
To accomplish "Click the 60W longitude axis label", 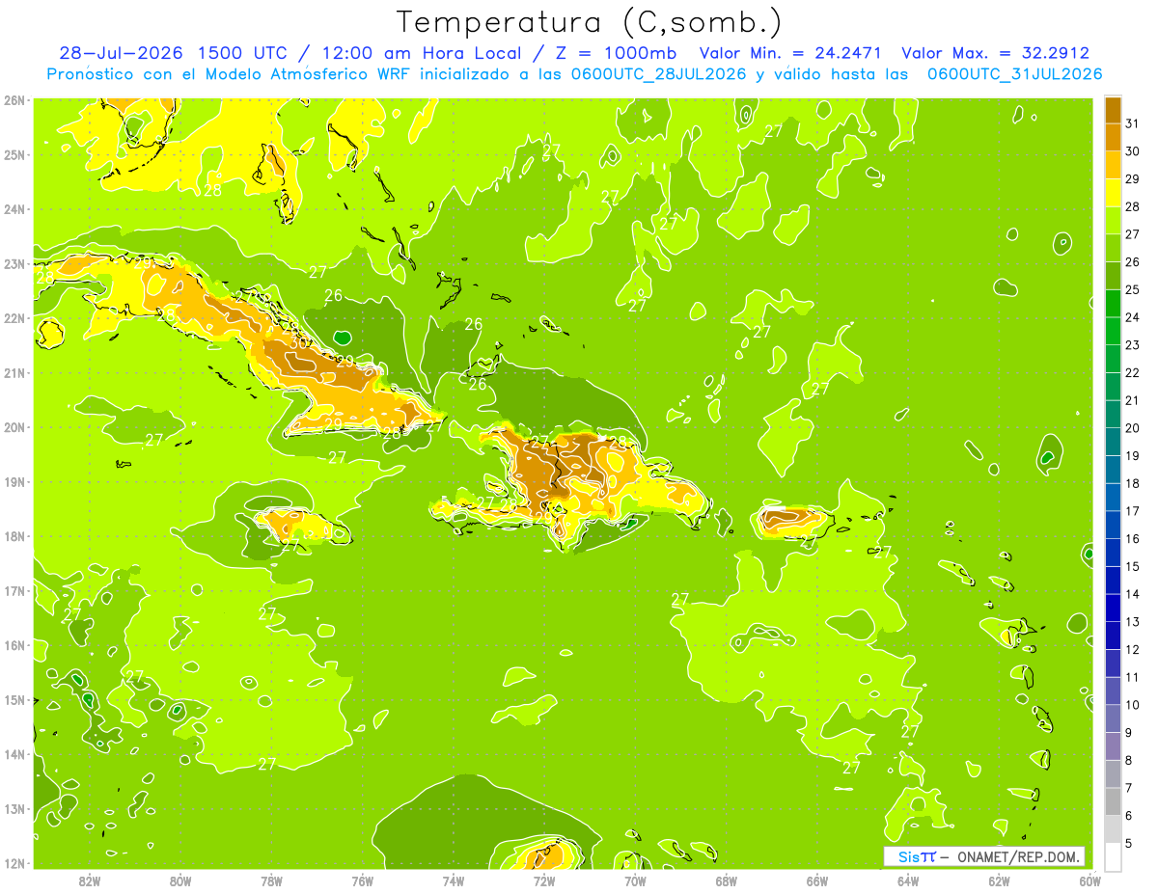I will point(1089,881).
